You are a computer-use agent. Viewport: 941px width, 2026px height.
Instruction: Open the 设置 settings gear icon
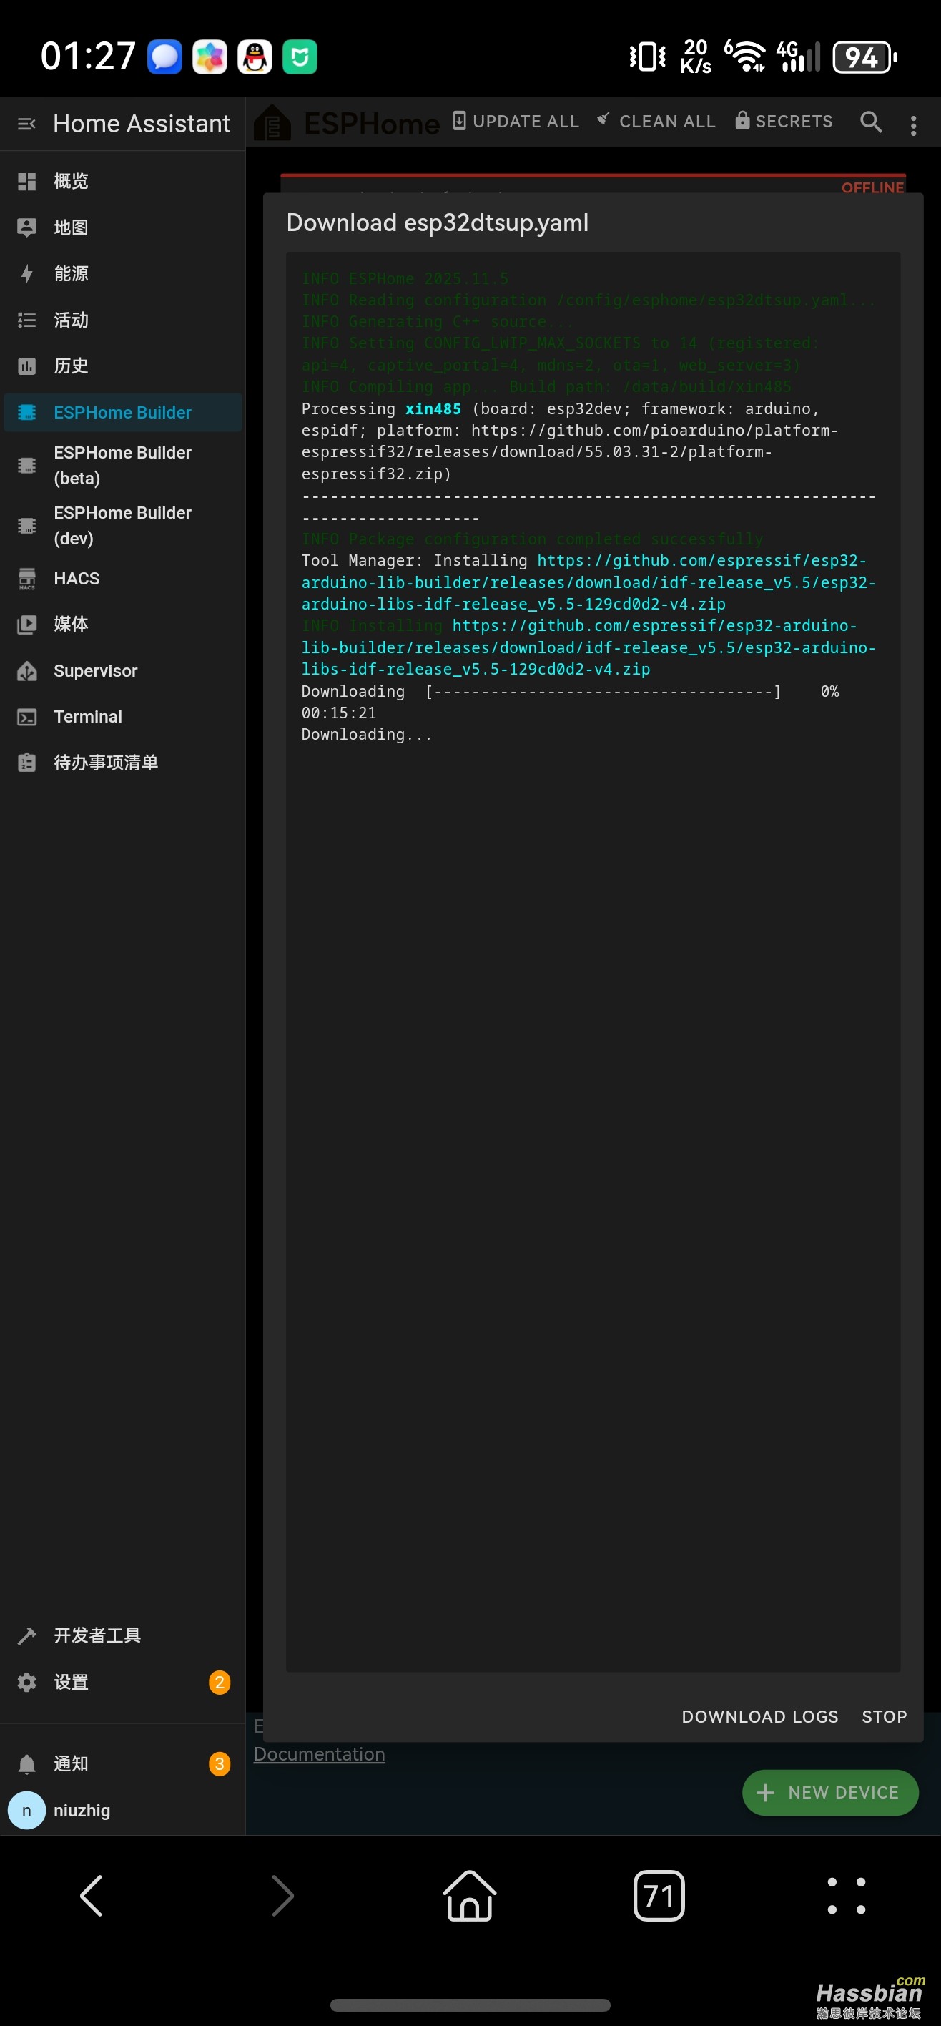26,1681
